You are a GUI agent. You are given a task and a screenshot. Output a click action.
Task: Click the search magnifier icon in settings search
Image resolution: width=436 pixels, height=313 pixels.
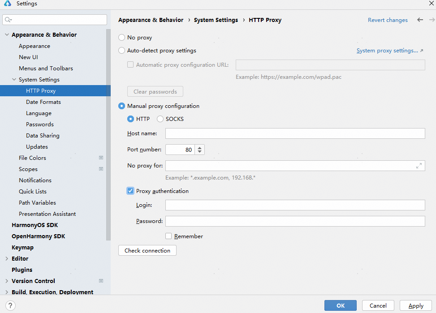(8, 20)
